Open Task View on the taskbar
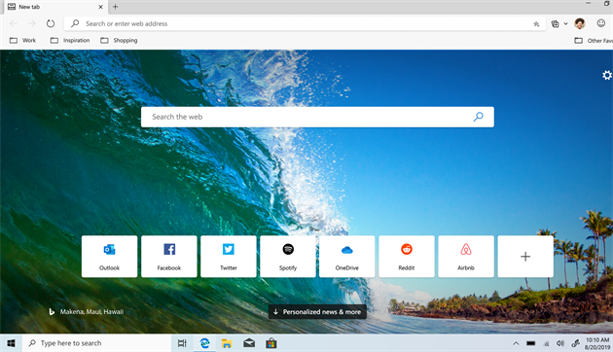Screen dimensions: 613x352 pos(182,343)
